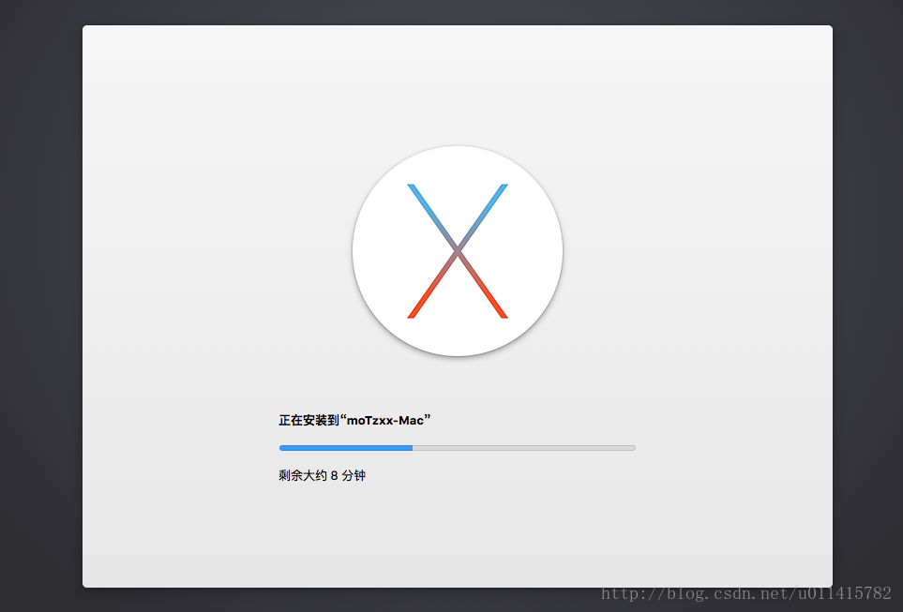The width and height of the screenshot is (903, 612).
Task: Click the center crossing point of the X
Action: tap(458, 250)
